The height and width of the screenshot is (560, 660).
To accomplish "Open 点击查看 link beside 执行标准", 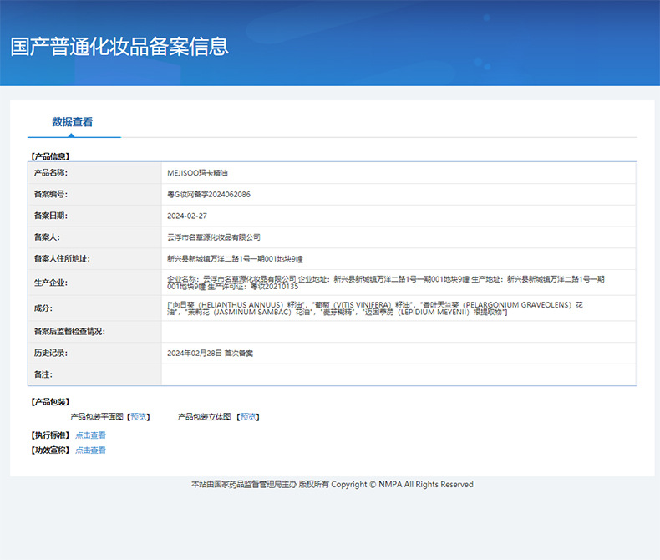I will click(90, 435).
